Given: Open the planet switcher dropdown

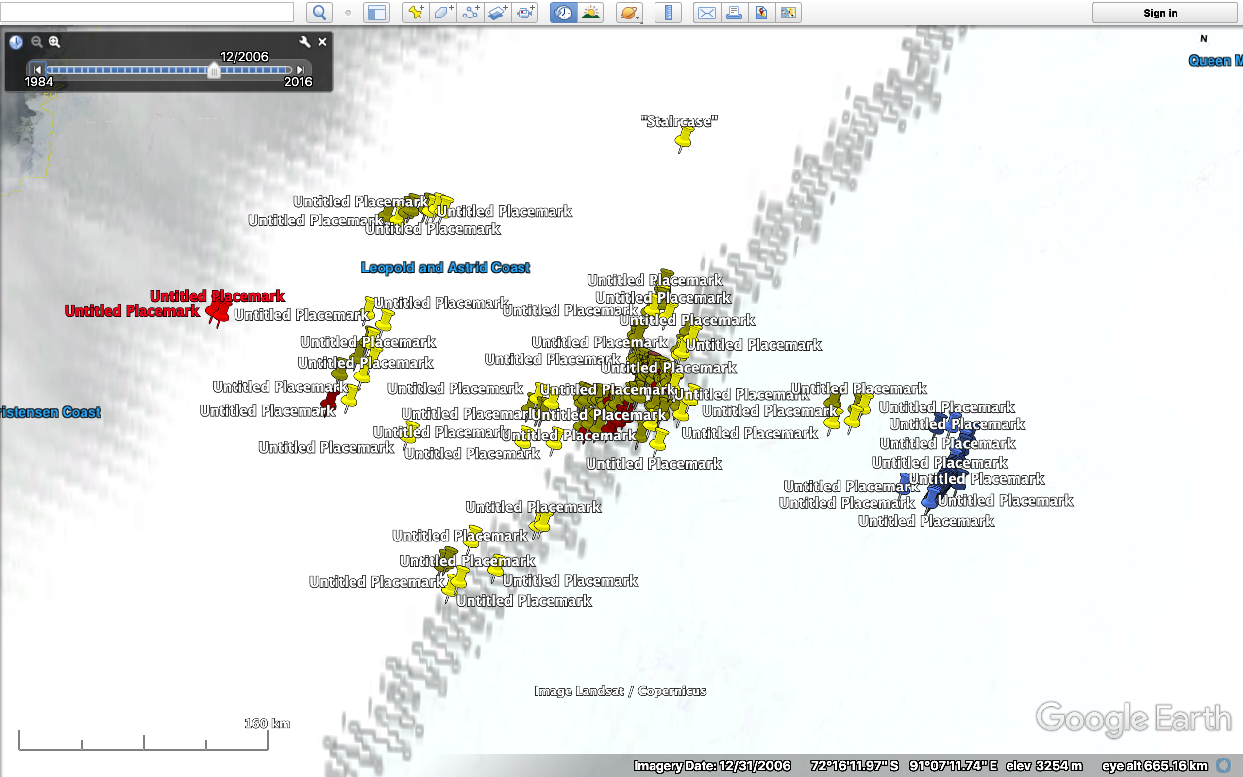Looking at the screenshot, I should (629, 12).
